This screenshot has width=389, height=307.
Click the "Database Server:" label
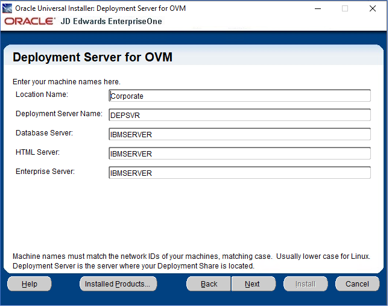tap(45, 133)
